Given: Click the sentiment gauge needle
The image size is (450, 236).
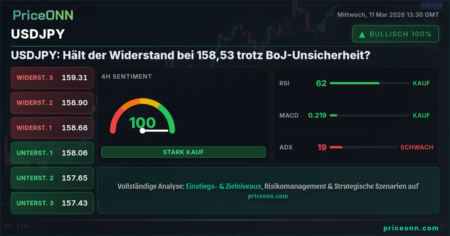Looking at the screenshot, I should [155, 131].
